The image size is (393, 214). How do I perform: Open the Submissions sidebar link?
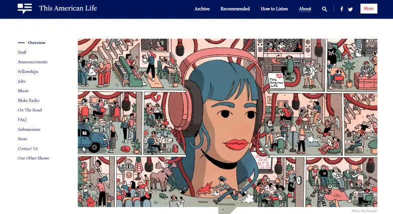click(29, 129)
